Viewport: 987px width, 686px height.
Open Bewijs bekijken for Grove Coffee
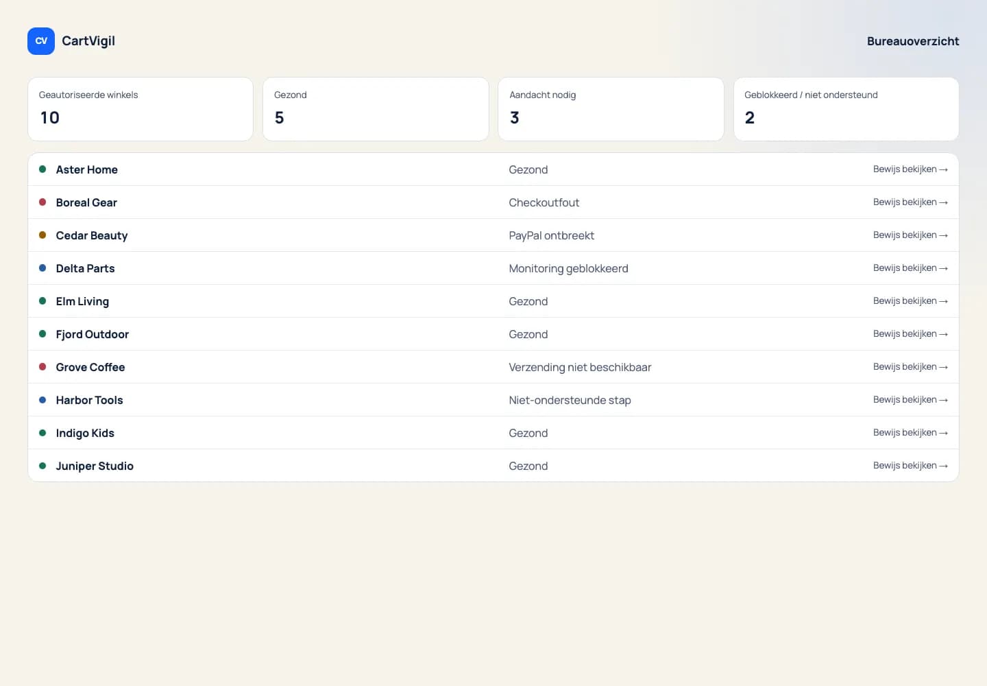pyautogui.click(x=910, y=367)
